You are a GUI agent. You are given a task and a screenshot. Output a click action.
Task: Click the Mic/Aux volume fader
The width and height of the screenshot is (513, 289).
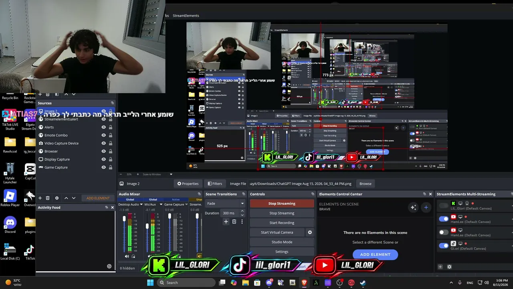pos(147,226)
